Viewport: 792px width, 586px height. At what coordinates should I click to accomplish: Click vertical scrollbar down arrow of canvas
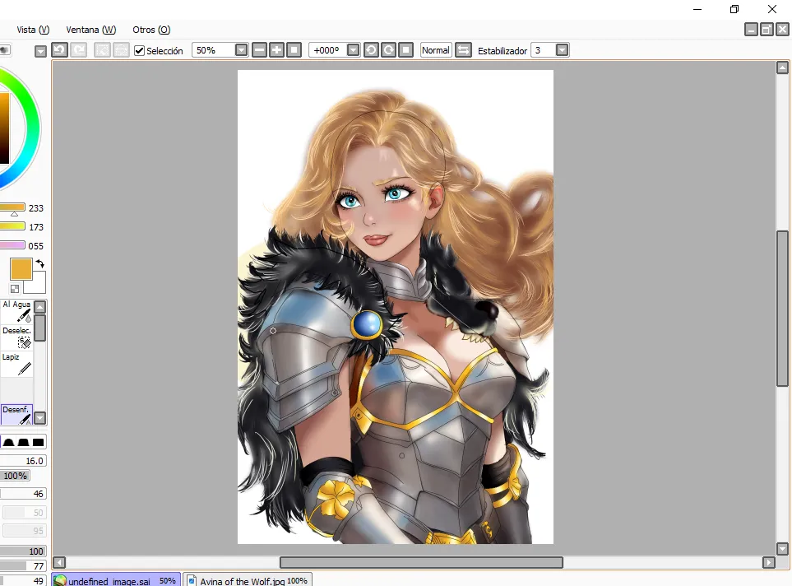click(x=782, y=549)
